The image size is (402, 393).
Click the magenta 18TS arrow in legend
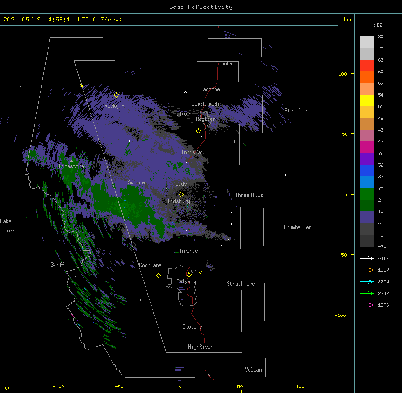click(367, 305)
